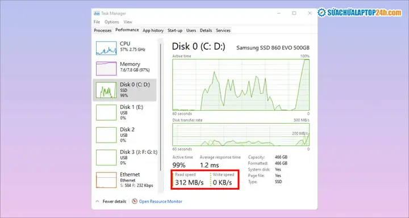Maximize the Task Manager window
409x218 pixels.
click(x=294, y=13)
